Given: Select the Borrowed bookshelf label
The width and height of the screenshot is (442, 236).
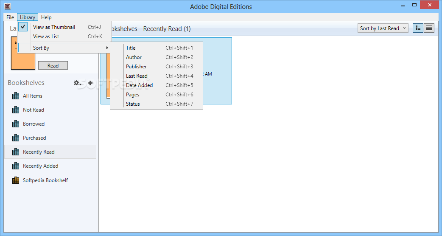Looking at the screenshot, I should tap(34, 124).
